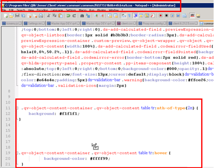The width and height of the screenshot is (214, 168).
Task: Open the Settings menu
Action: 71,10
